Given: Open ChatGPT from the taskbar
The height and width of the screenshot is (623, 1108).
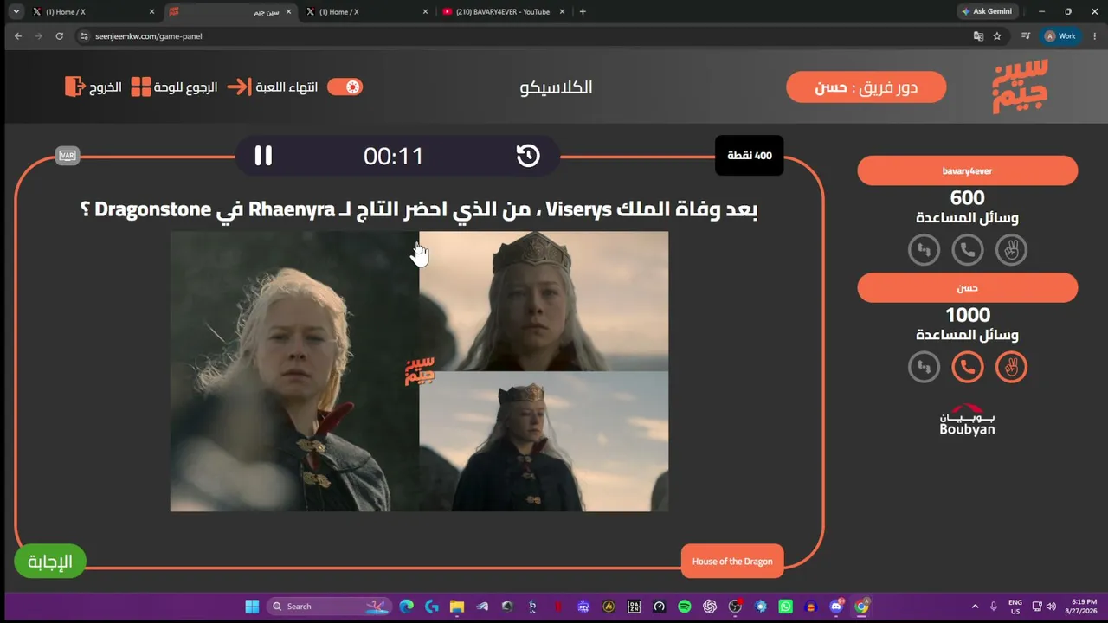Looking at the screenshot, I should point(711,607).
